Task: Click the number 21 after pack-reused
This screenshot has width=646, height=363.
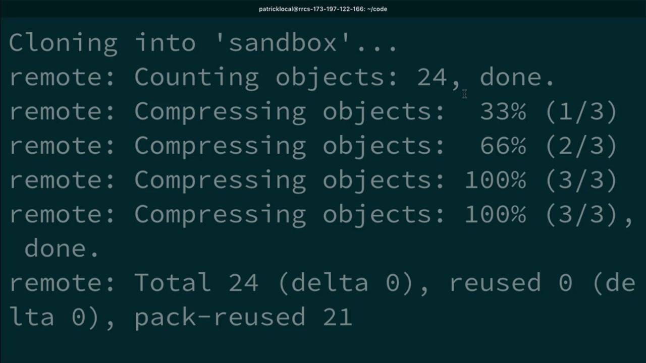Action: tap(338, 317)
